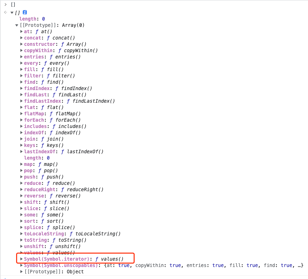
Task: Click the 'f lastIndexOf()' function value
Action: (82, 151)
